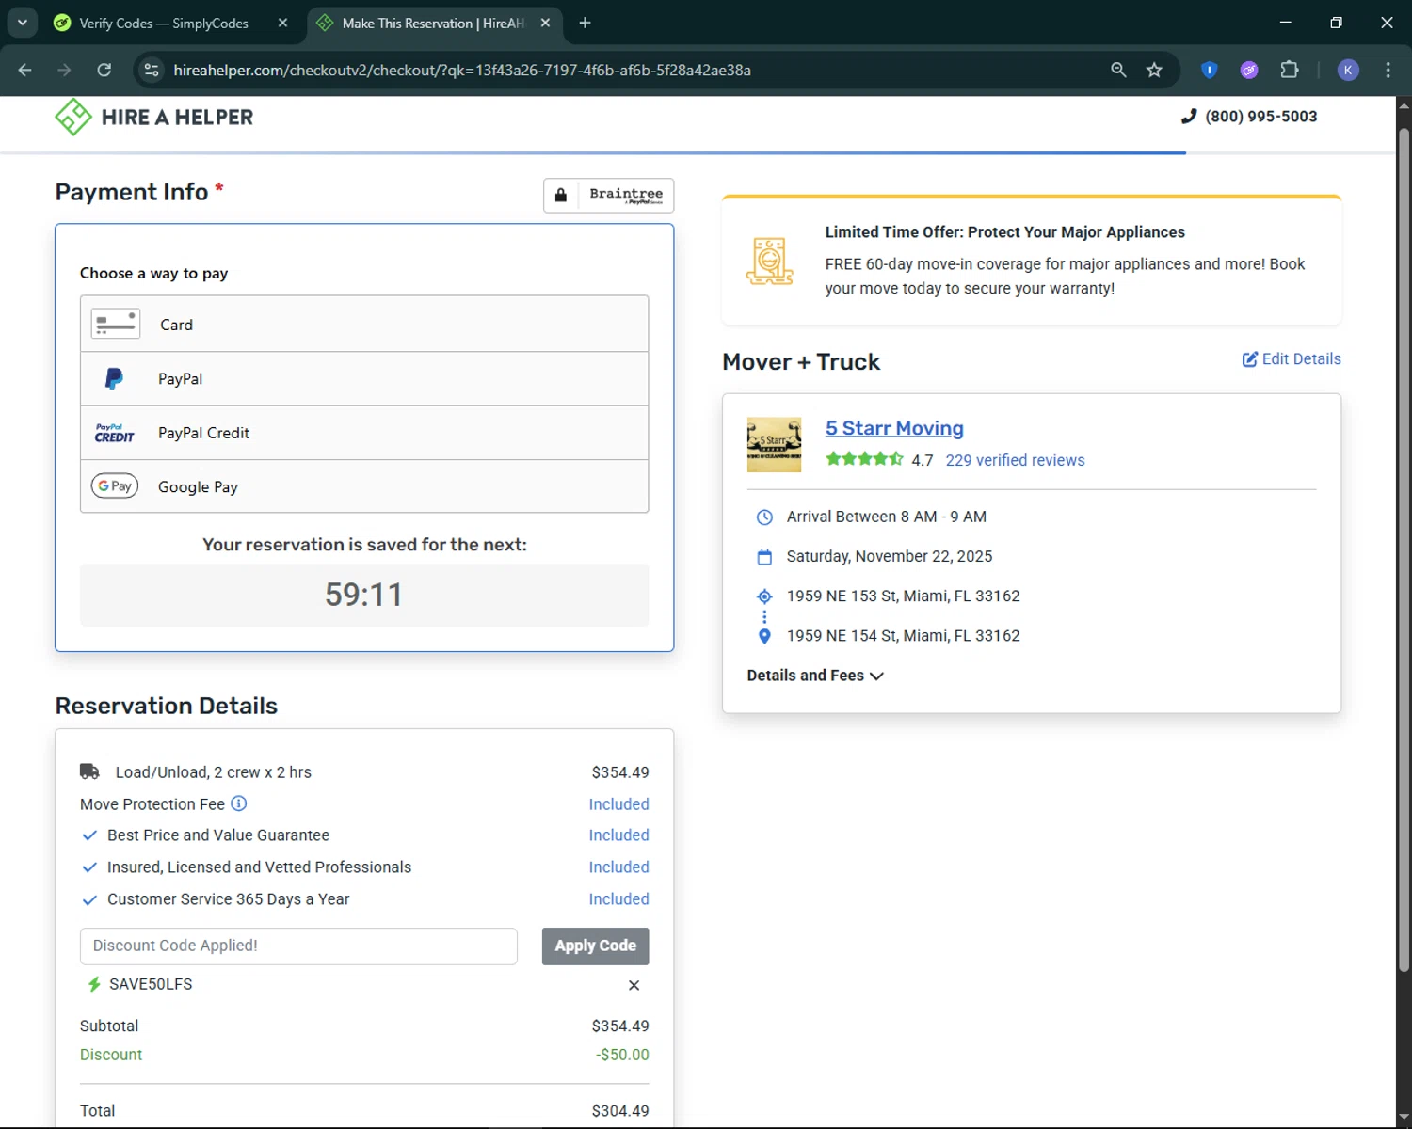Click the $304.49 Total amount

click(620, 1111)
